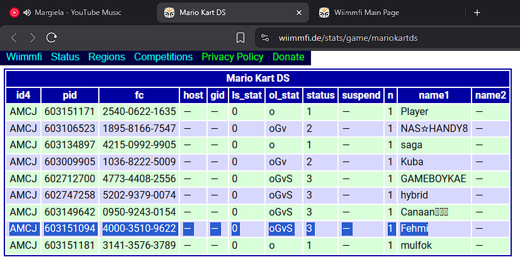Open site settings icon in address bar

(265, 38)
